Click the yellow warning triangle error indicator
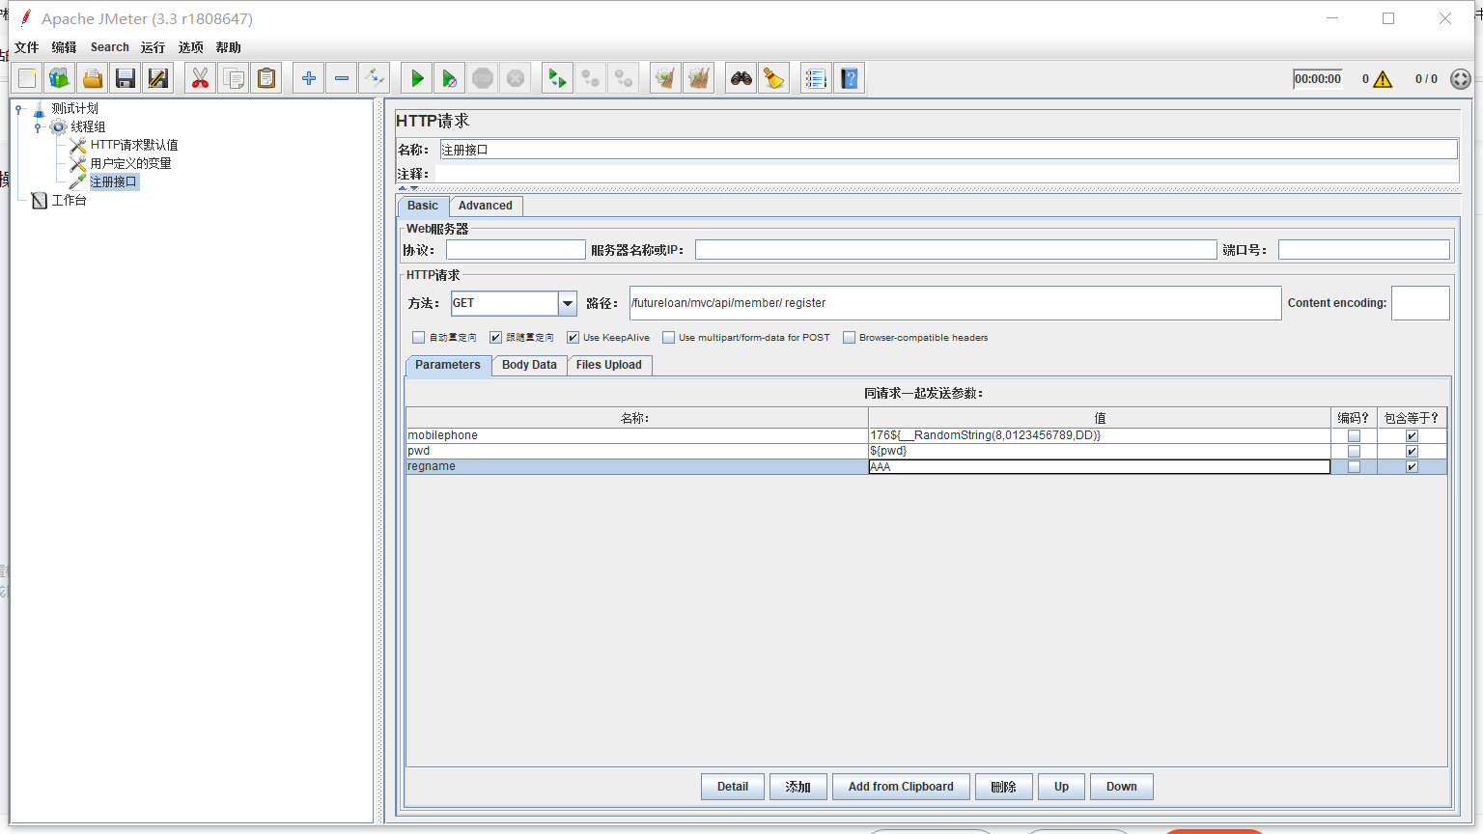This screenshot has height=834, width=1483. click(1383, 79)
